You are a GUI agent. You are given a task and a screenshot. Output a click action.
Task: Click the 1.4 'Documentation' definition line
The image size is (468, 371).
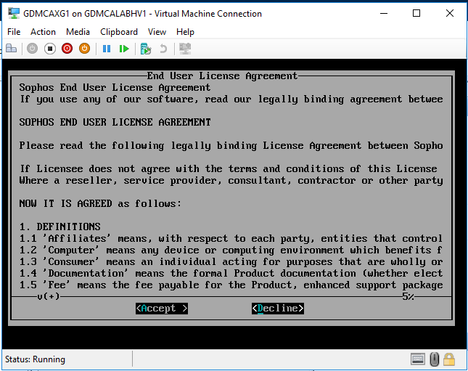coord(231,273)
